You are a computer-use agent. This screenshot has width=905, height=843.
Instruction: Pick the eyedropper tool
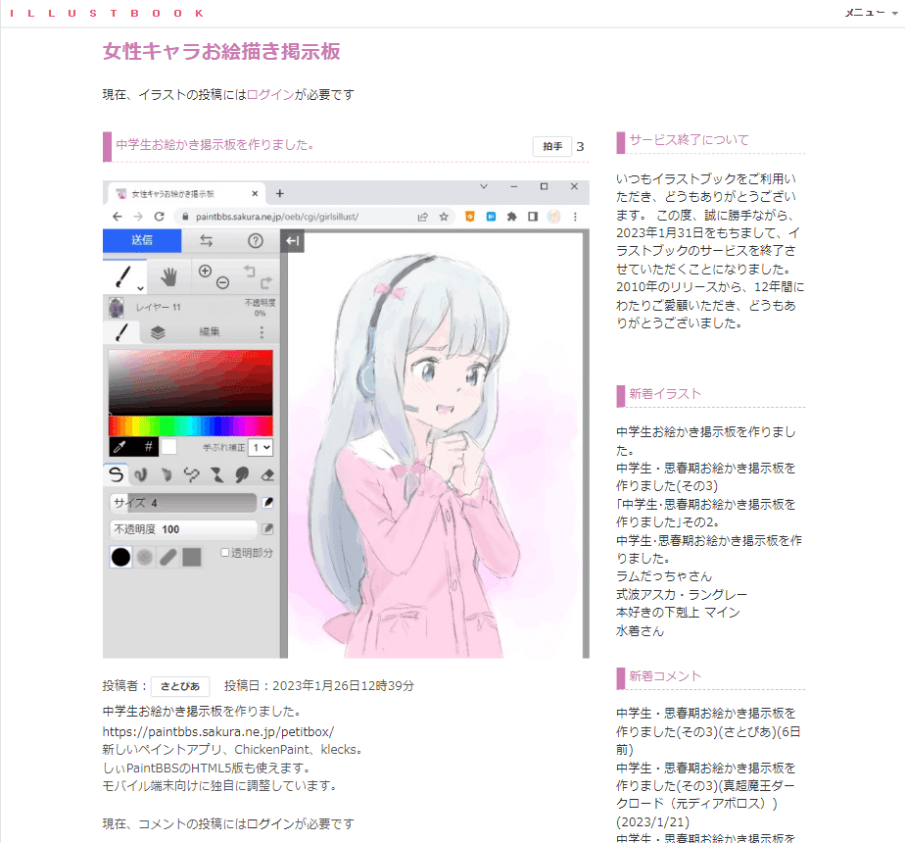pyautogui.click(x=120, y=447)
